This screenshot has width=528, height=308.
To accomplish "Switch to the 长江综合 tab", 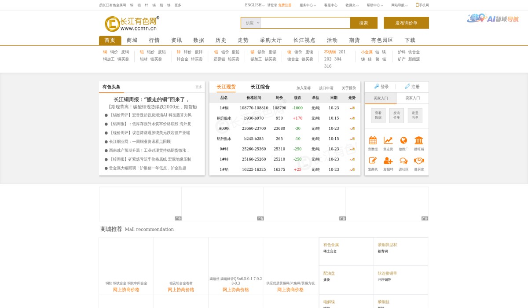I will tap(260, 87).
